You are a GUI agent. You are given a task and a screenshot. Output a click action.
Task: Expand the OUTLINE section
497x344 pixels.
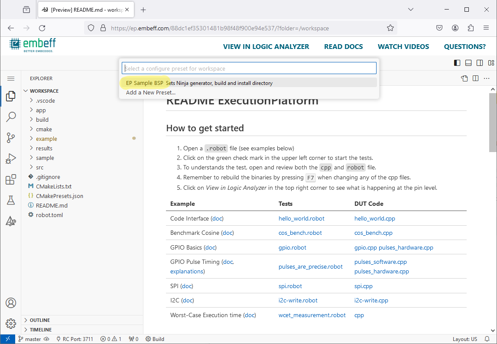39,320
